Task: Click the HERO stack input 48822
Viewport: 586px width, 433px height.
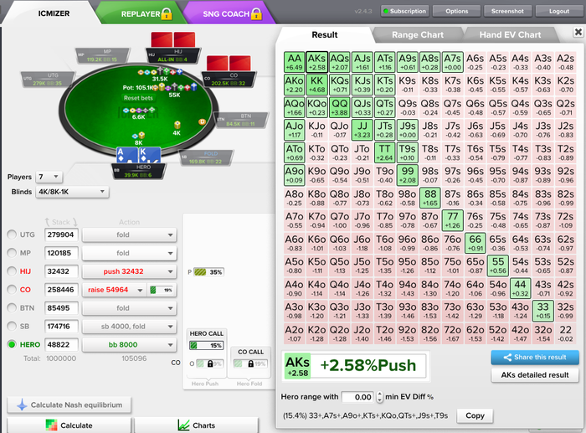Action: (61, 344)
